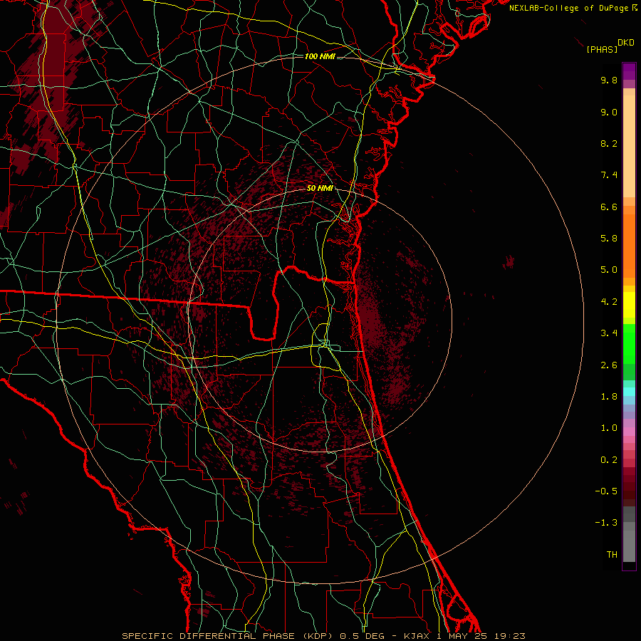Image resolution: width=641 pixels, height=641 pixels.
Task: Click the [PHAS] unit label
Action: [x=602, y=49]
